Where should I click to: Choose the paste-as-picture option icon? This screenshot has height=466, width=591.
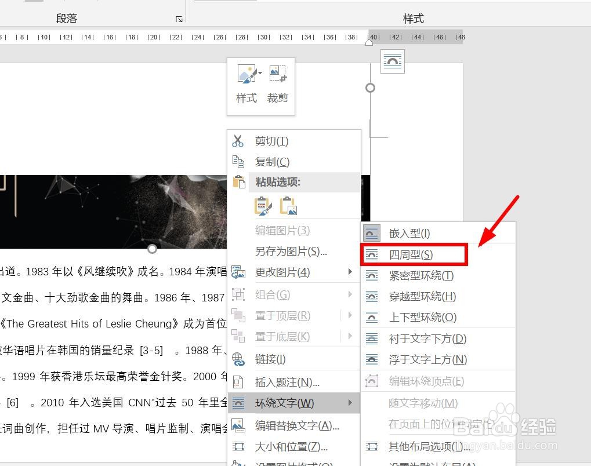(288, 205)
